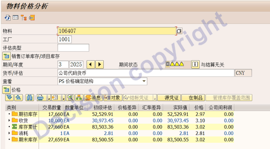Click the refresh document icon in top toolbar

[7, 18]
